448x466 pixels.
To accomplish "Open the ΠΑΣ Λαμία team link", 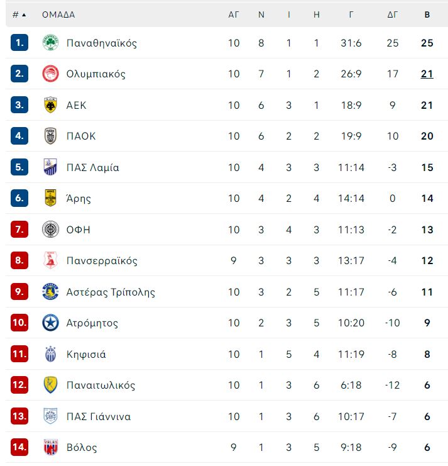I will click(92, 167).
